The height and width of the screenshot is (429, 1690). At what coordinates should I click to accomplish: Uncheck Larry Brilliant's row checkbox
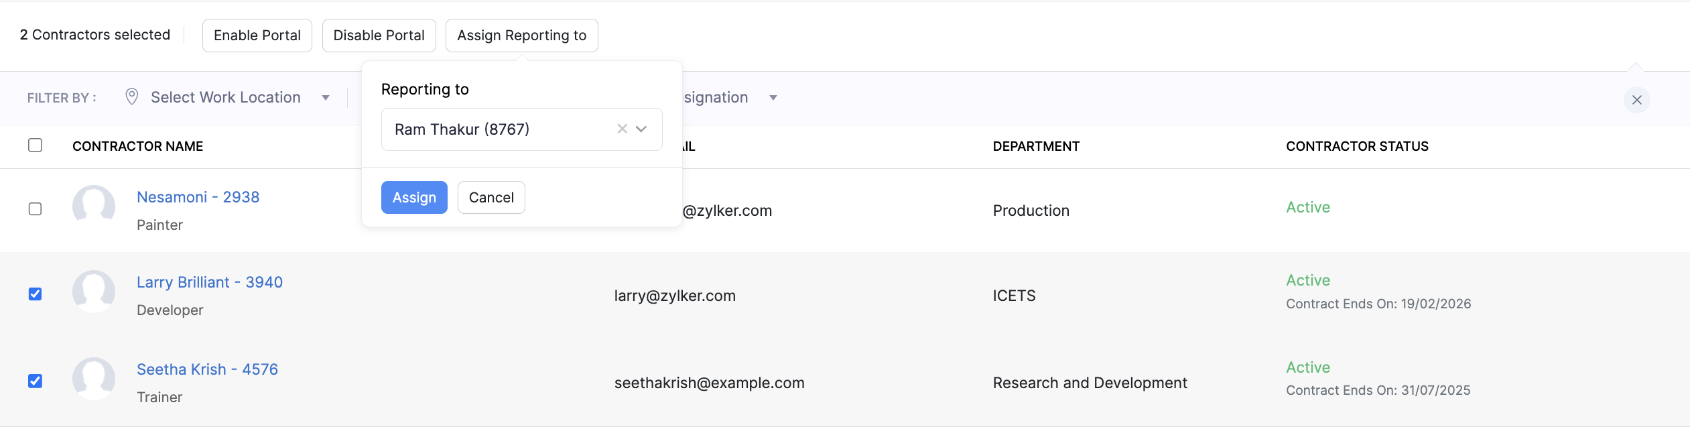pos(35,293)
